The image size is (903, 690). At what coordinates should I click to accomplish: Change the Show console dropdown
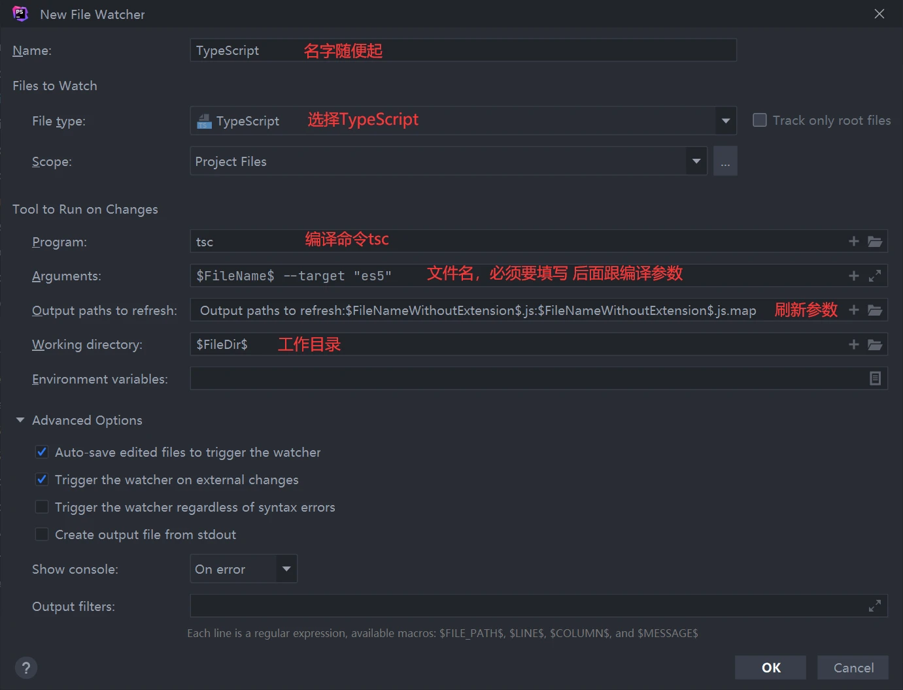[286, 568]
